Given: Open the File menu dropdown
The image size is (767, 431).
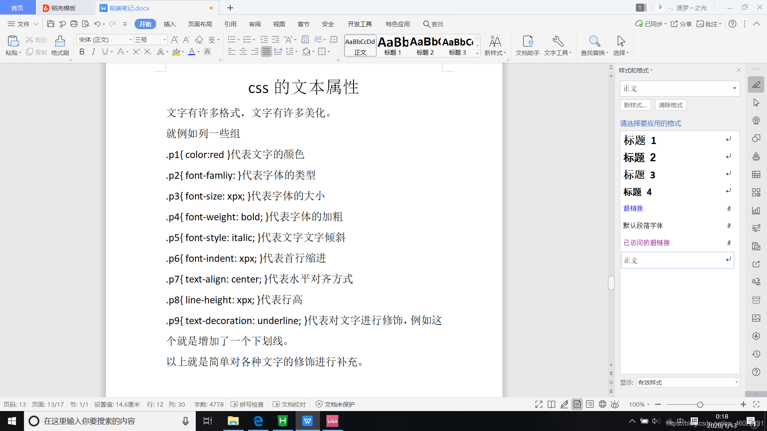Looking at the screenshot, I should (x=23, y=24).
